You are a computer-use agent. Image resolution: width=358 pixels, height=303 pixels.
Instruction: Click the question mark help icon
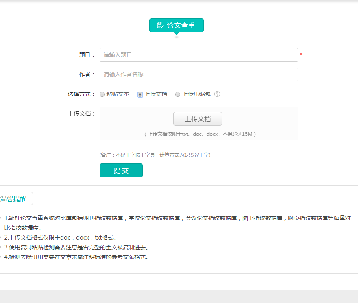[217, 94]
